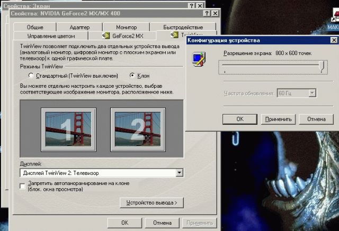Click the NVIDIA icon on the TwinView tab

click(174, 34)
